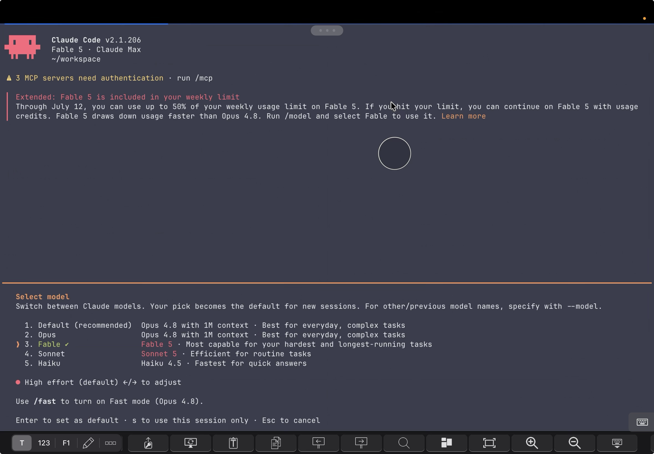Click the orange selection arrow beside option 3
The width and height of the screenshot is (654, 454).
pos(18,344)
